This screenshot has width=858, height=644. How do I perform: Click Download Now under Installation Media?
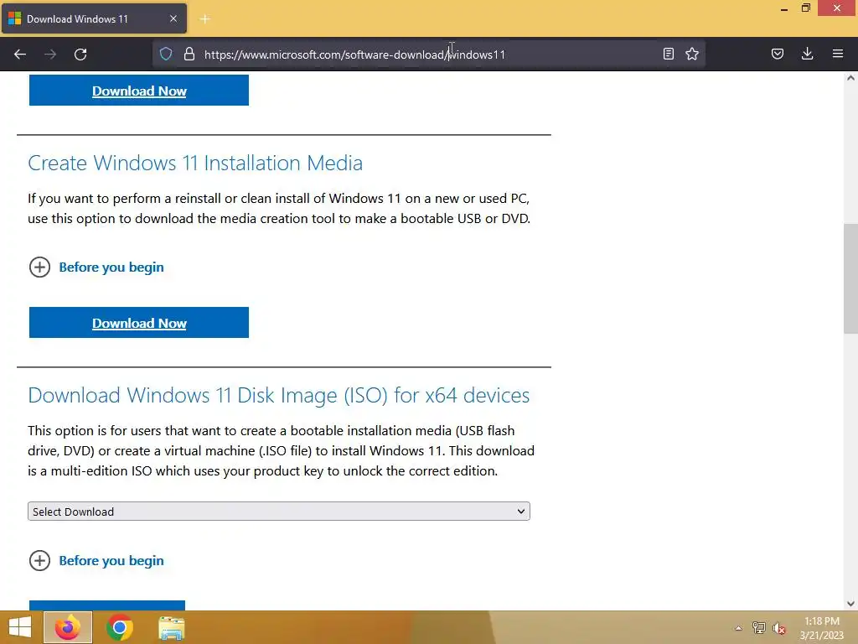[139, 323]
